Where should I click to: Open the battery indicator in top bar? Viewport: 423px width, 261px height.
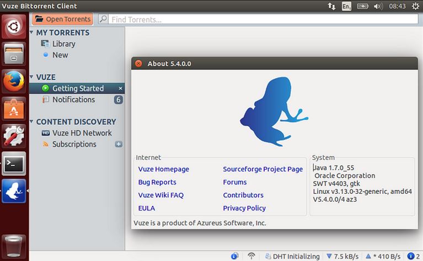(362, 6)
